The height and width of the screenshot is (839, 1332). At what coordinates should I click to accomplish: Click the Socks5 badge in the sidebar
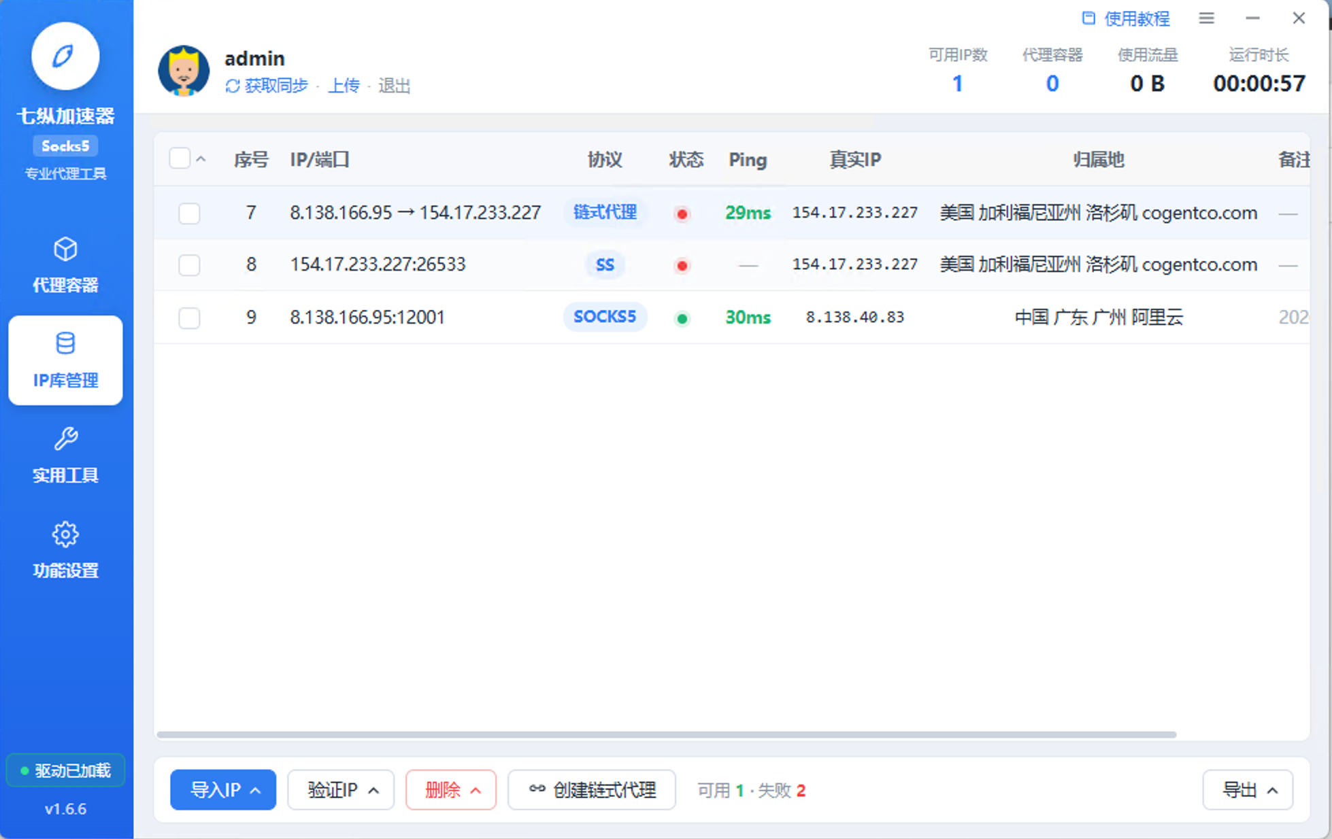coord(65,145)
